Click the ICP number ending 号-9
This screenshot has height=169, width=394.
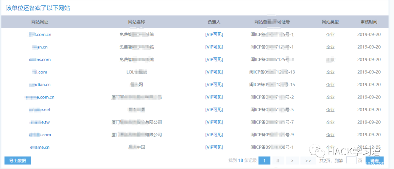(272, 135)
